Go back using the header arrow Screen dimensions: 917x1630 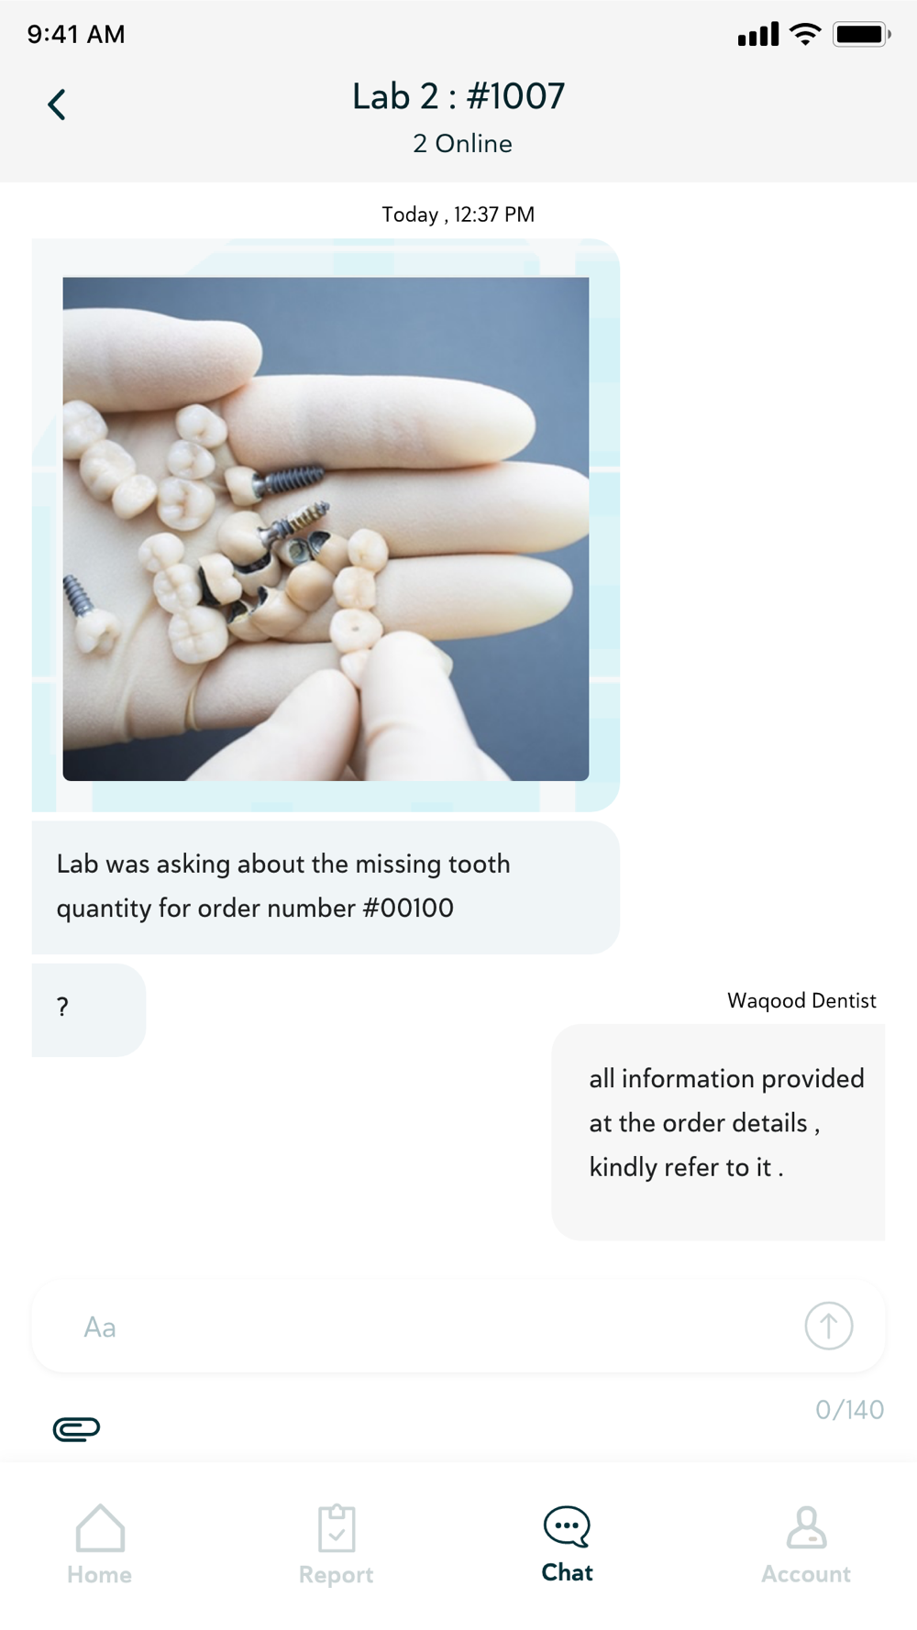tap(57, 105)
